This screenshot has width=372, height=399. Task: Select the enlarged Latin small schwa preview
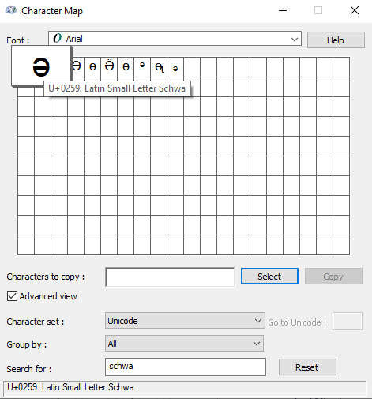[41, 66]
